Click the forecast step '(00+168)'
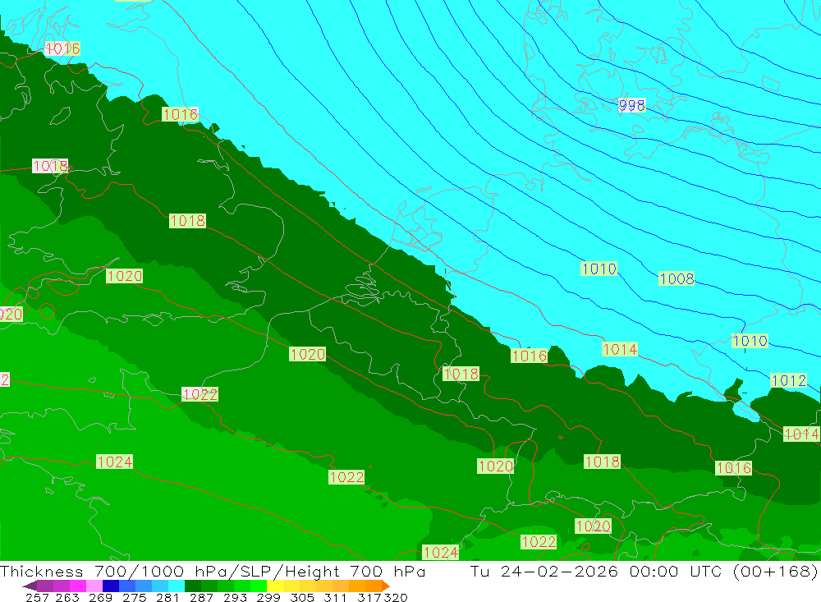This screenshot has width=821, height=602. tap(775, 571)
